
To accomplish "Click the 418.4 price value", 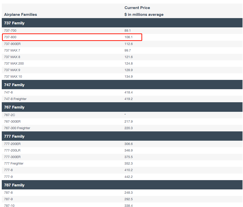I will [x=128, y=92].
